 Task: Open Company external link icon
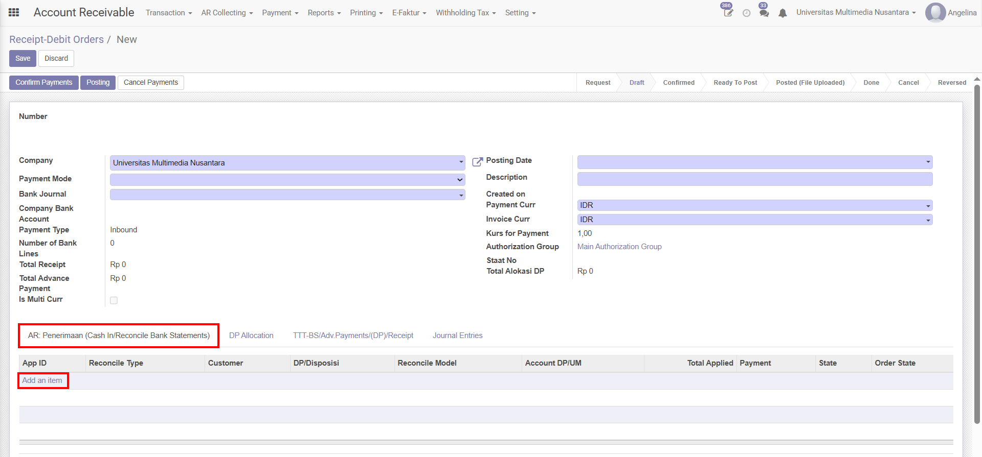click(477, 162)
